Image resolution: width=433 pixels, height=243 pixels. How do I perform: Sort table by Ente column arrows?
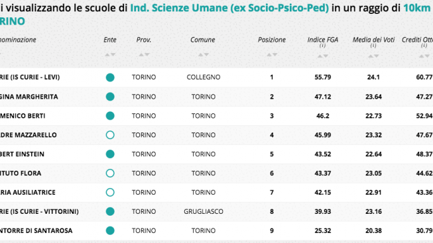(110, 55)
